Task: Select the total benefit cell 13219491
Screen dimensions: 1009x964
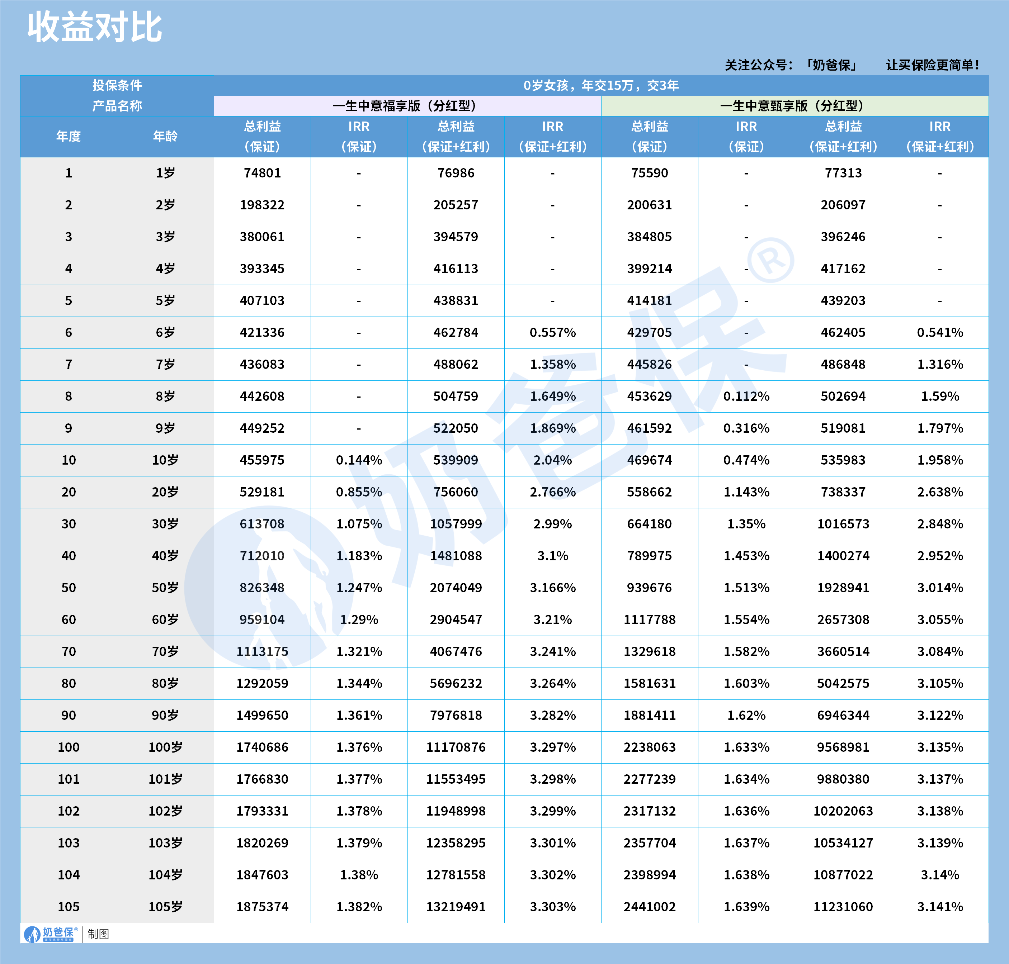Action: 456,906
